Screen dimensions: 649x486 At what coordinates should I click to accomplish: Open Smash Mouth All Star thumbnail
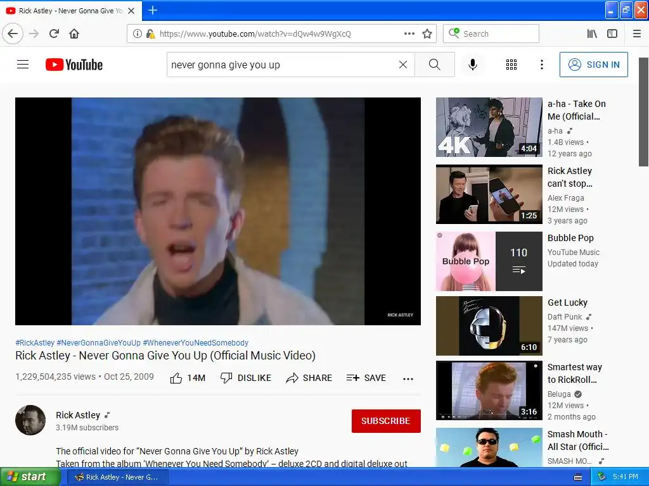pyautogui.click(x=489, y=447)
